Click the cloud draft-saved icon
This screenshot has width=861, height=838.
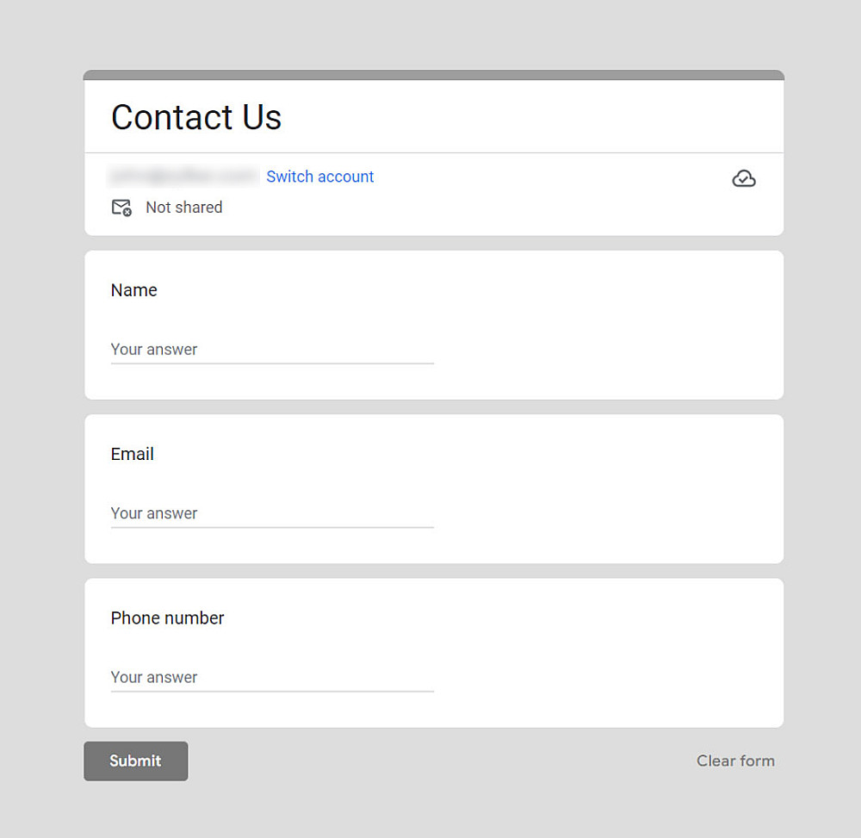coord(744,178)
